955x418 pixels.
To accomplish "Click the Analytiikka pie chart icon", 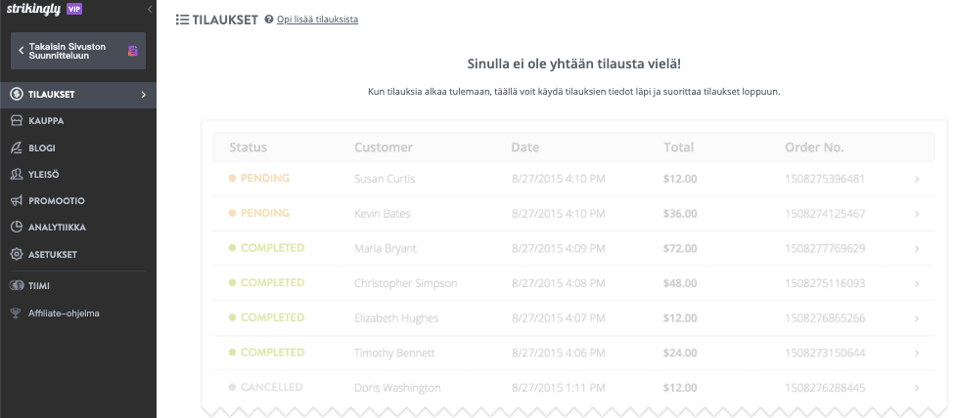I will 16,227.
